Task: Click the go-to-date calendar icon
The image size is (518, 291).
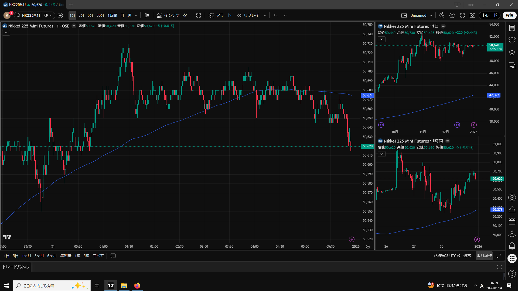Action: [x=113, y=255]
